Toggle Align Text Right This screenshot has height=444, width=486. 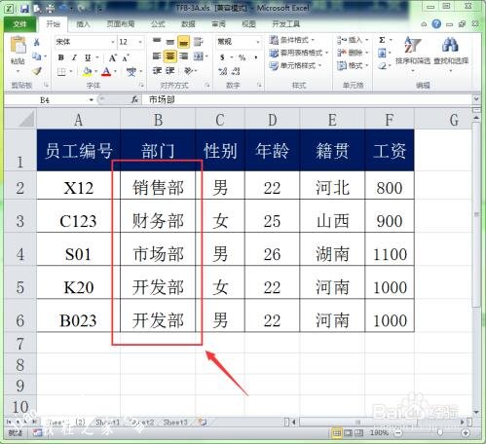tap(184, 56)
